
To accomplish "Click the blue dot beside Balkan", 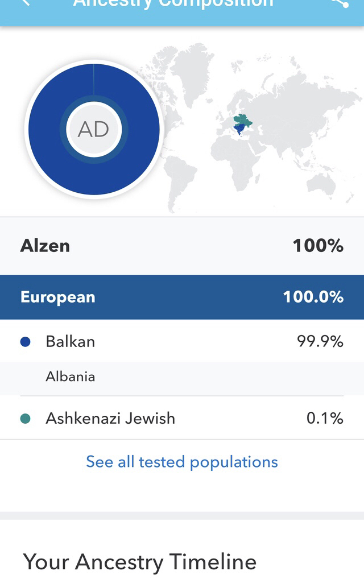I will pos(25,342).
